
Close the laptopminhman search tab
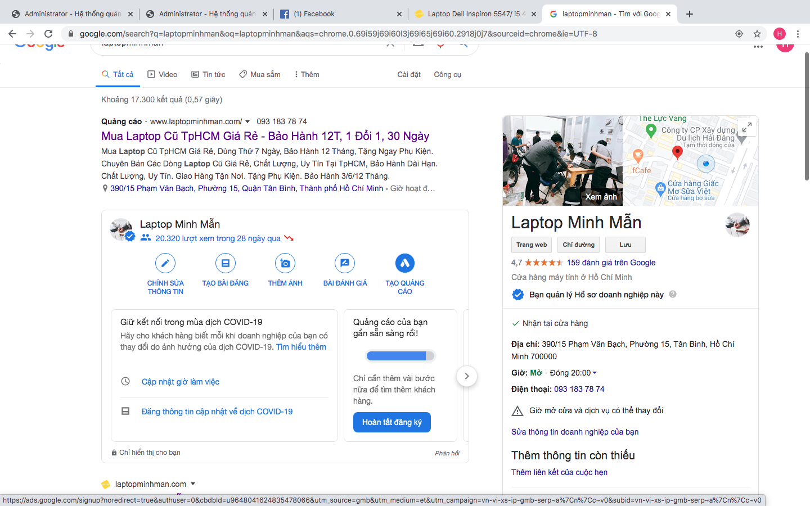click(668, 14)
